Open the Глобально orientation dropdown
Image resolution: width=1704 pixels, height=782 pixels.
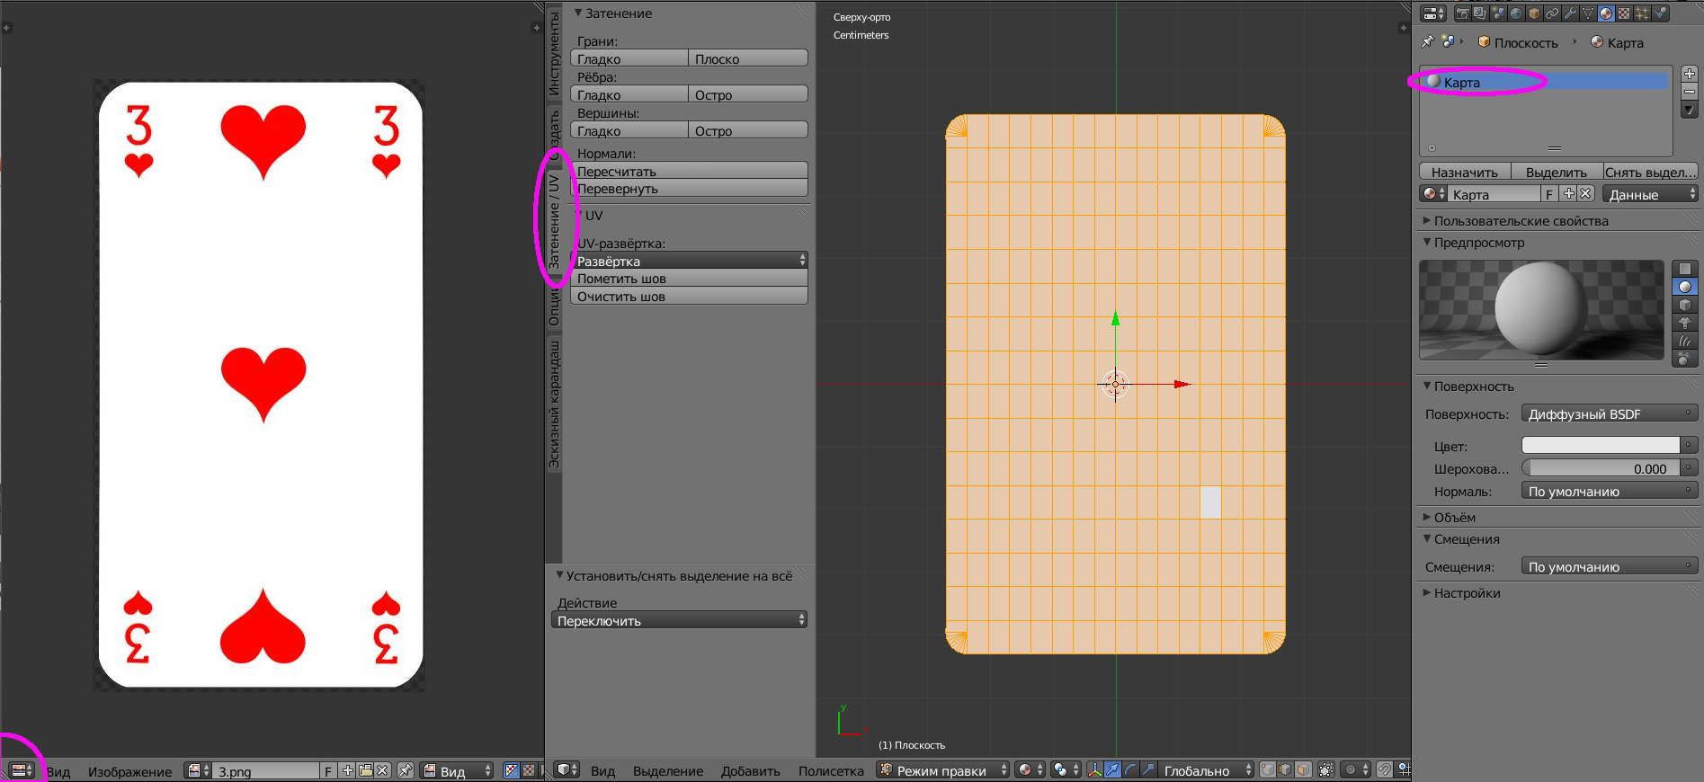1206,770
